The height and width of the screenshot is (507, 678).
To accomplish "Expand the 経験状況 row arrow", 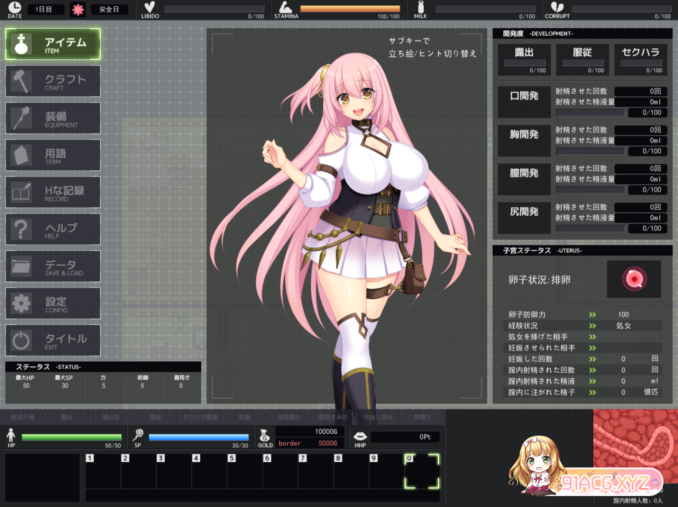I will (x=592, y=325).
